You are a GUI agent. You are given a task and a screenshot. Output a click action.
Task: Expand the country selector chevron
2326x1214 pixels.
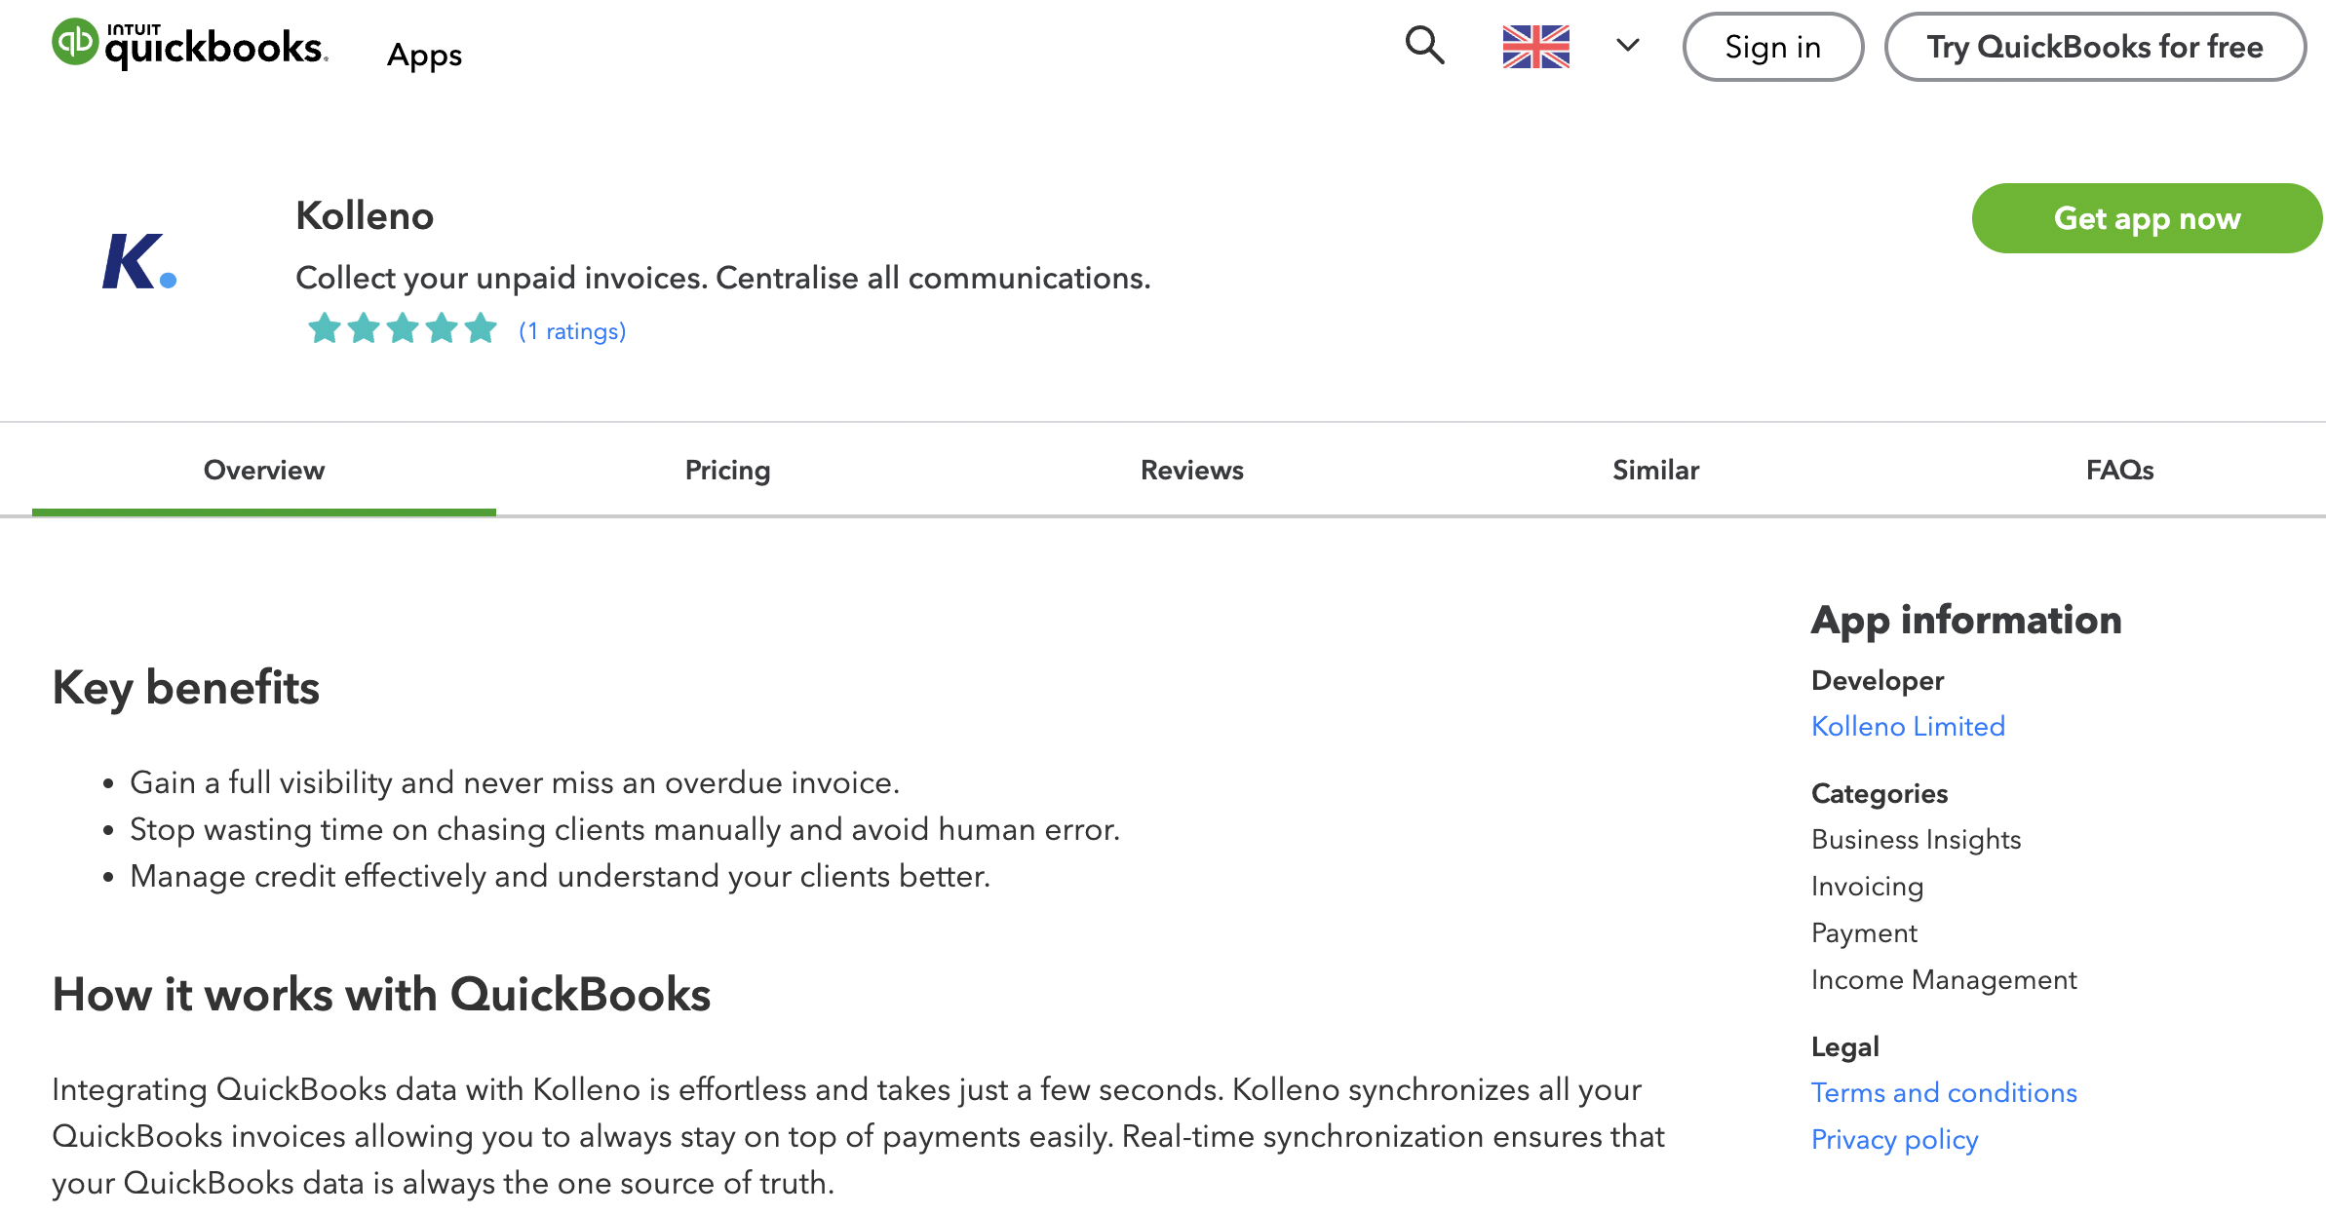pyautogui.click(x=1627, y=46)
